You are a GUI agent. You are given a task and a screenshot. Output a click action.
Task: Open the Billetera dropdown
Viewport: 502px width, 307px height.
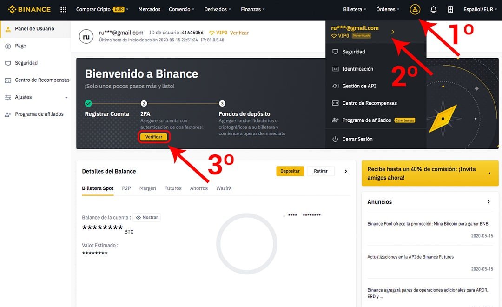coord(355,9)
